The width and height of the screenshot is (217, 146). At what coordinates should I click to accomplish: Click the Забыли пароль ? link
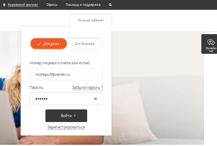[87, 88]
